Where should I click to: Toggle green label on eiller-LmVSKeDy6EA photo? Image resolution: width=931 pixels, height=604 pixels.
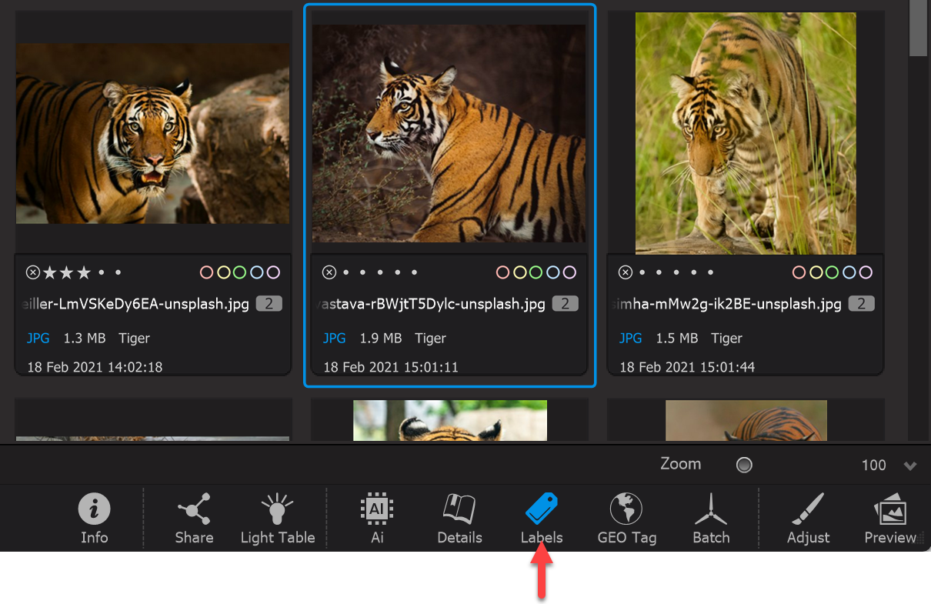239,272
